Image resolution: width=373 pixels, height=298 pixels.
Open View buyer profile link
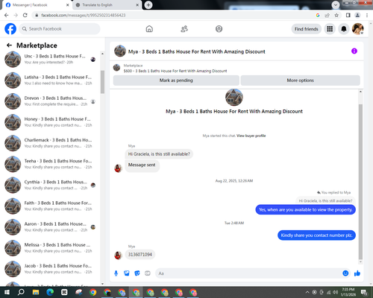click(251, 136)
